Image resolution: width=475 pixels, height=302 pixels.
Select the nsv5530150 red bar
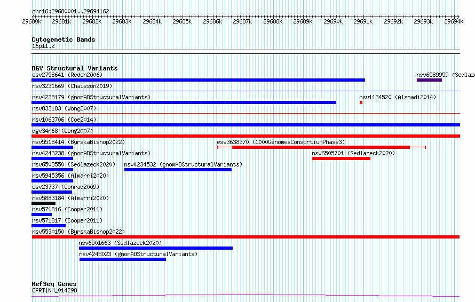coord(246,237)
